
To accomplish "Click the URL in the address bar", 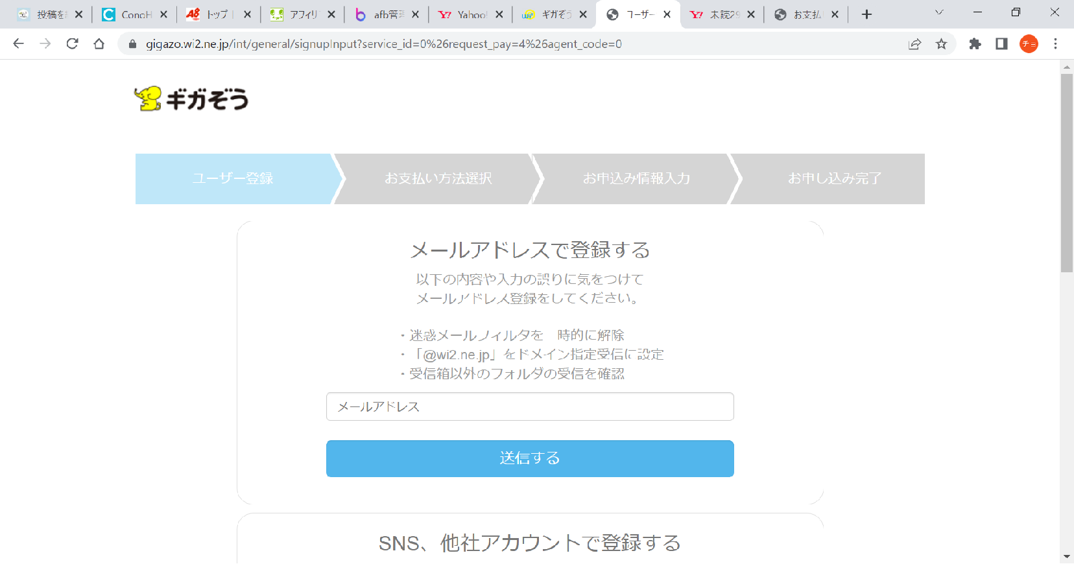I will pos(383,44).
